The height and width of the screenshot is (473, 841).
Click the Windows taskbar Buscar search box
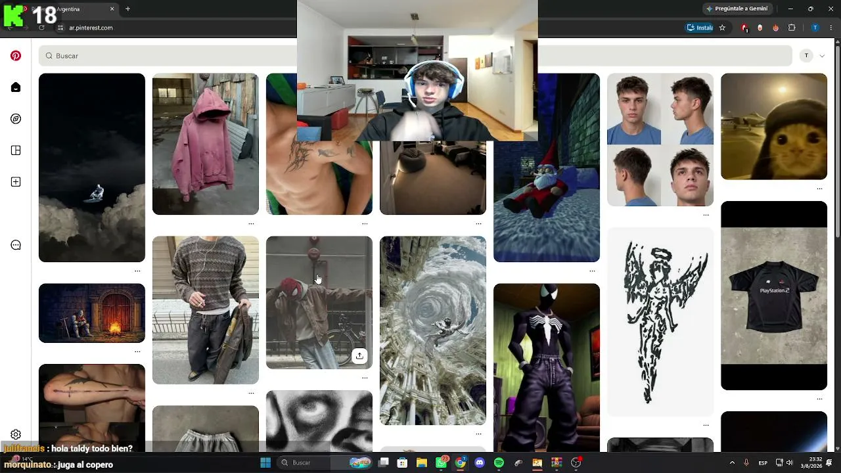click(x=325, y=462)
